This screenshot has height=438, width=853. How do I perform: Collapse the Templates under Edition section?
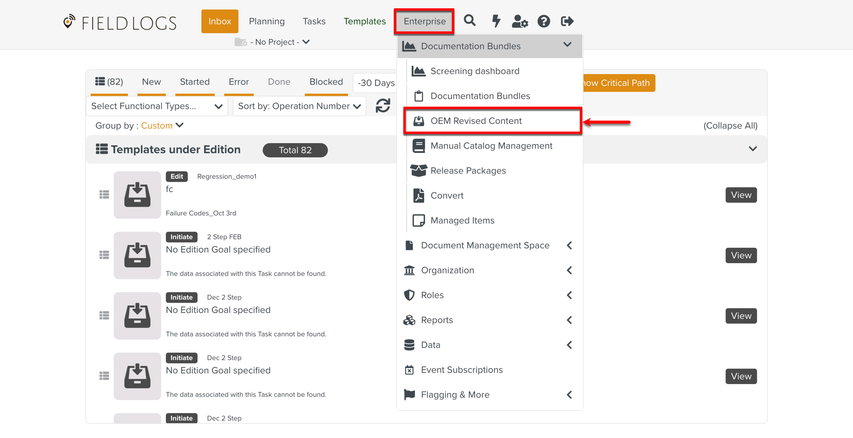[x=753, y=149]
